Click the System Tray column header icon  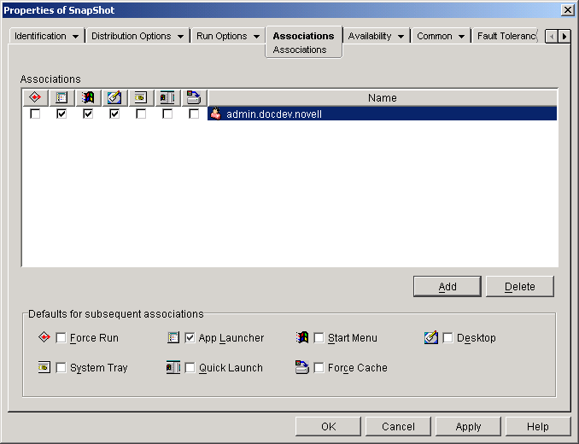[x=141, y=98]
